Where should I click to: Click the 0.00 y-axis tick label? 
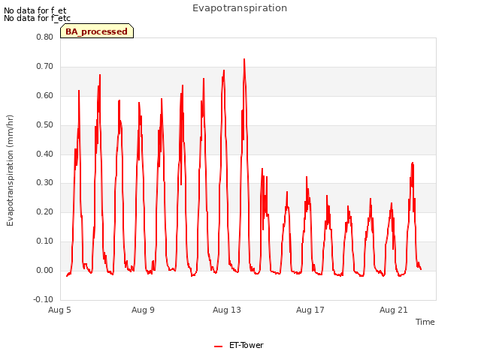[x=44, y=270]
